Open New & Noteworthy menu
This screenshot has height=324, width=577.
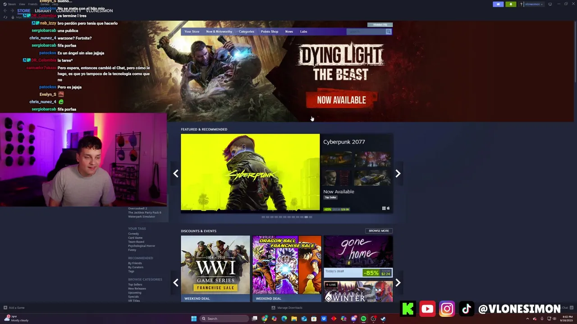(219, 31)
